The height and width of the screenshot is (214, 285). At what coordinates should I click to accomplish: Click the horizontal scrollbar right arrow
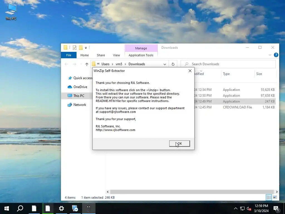pos(277,192)
